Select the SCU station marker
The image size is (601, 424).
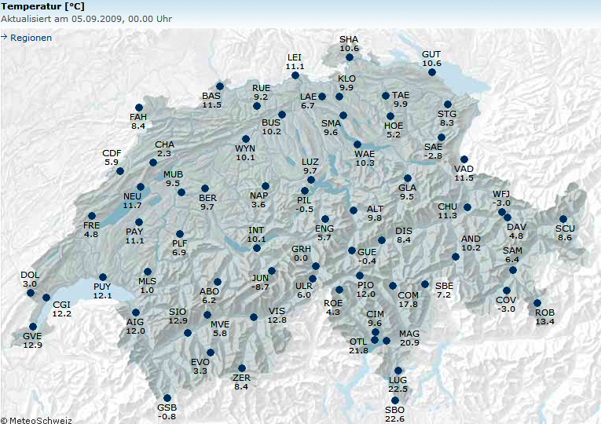(563, 219)
